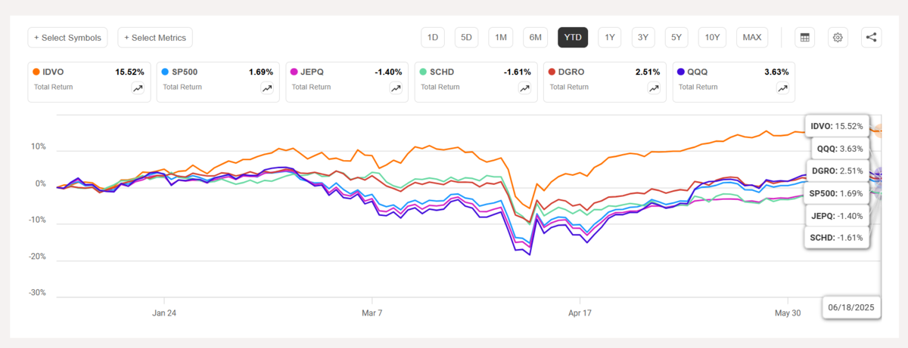Click the IDVO: 15.52% chart tooltip label

click(x=836, y=126)
